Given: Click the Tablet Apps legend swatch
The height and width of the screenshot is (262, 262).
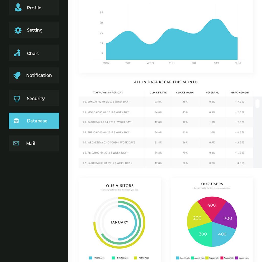Looking at the screenshot, I should click(x=135, y=258).
